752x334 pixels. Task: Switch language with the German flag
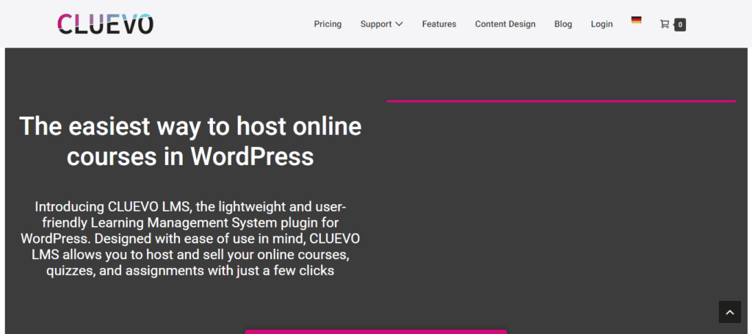636,20
